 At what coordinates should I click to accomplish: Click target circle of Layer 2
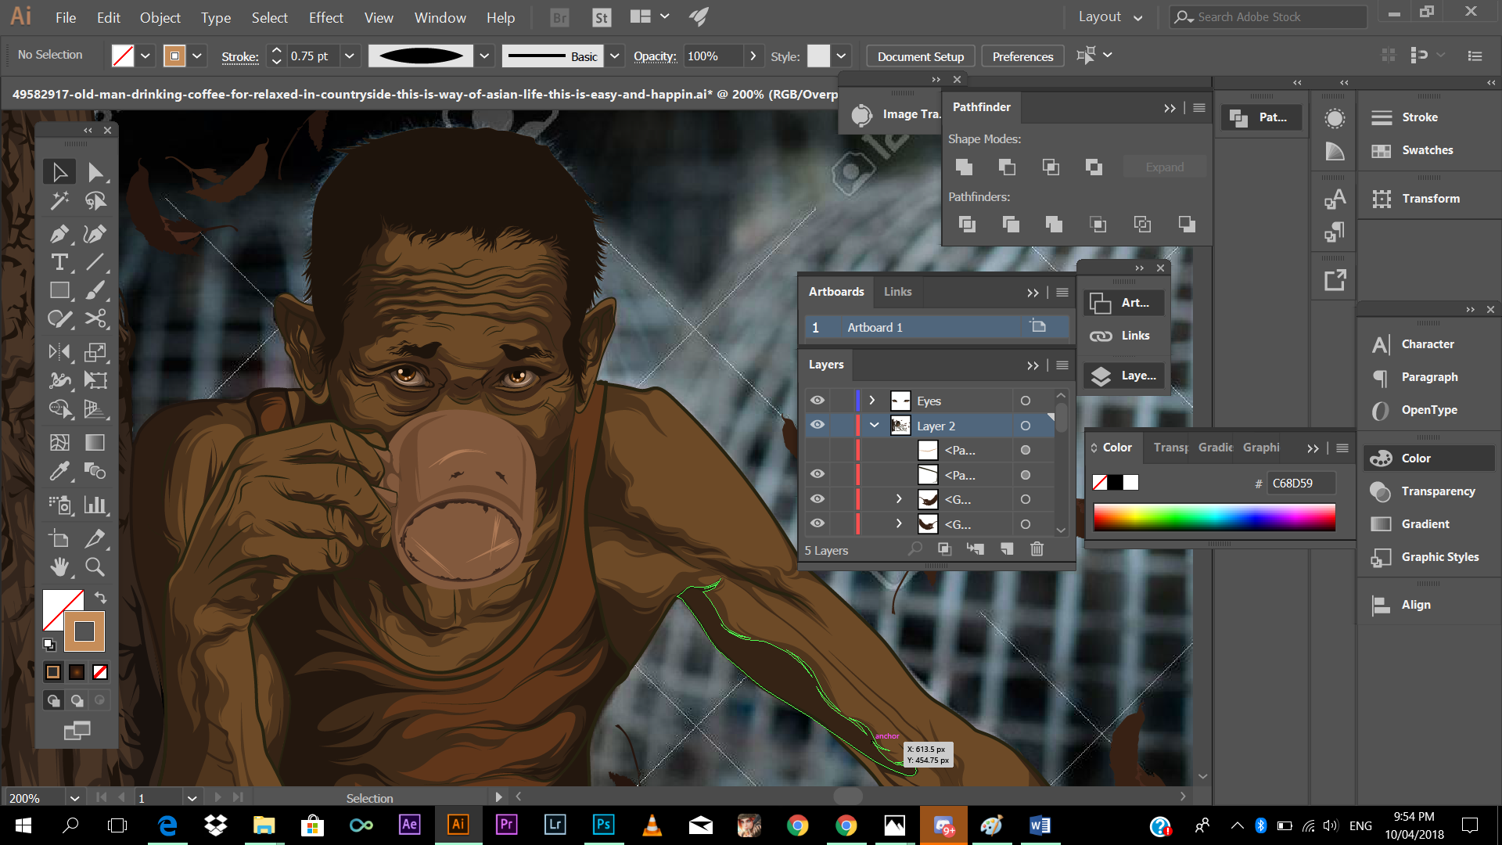[1025, 426]
